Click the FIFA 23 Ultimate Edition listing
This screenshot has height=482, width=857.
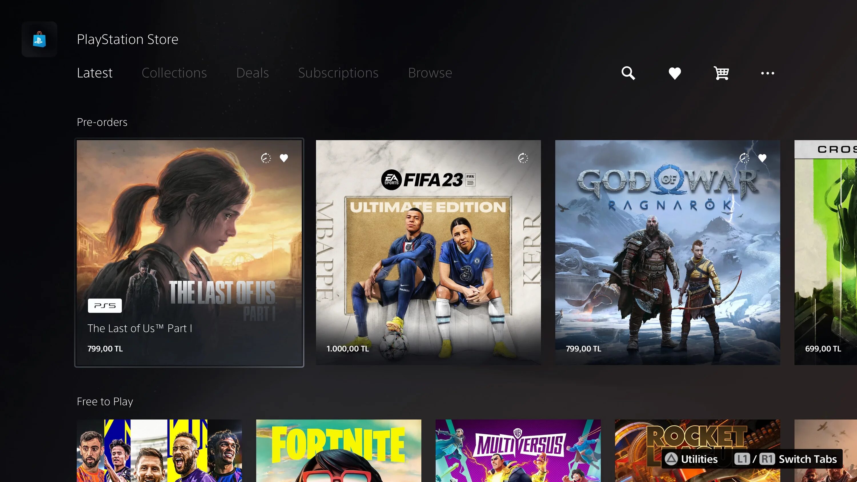pyautogui.click(x=428, y=252)
